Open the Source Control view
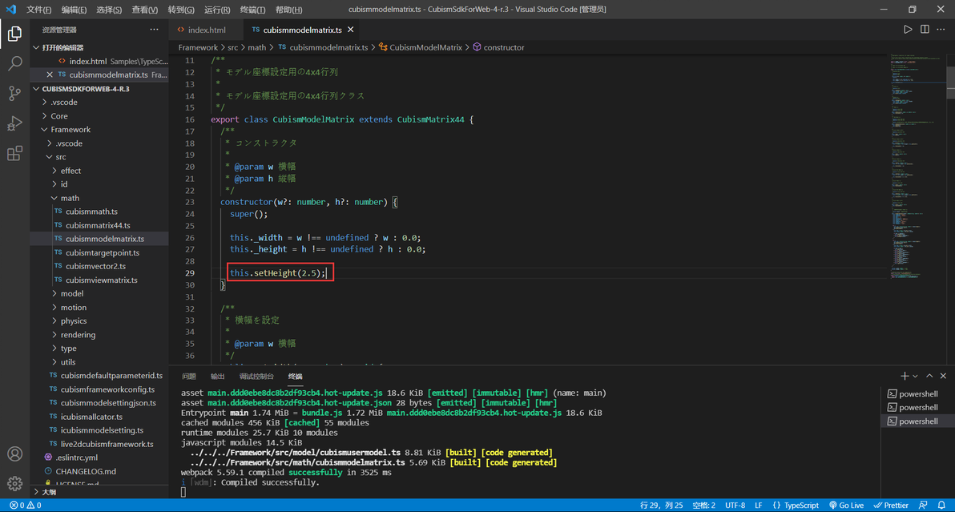Screen dimensions: 955x512 tap(14, 93)
